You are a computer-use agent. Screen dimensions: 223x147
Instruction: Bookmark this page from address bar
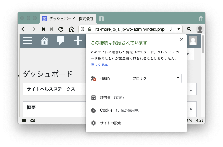click(x=171, y=29)
